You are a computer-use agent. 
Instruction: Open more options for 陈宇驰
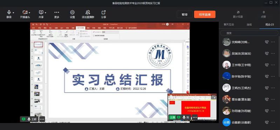point(273,77)
